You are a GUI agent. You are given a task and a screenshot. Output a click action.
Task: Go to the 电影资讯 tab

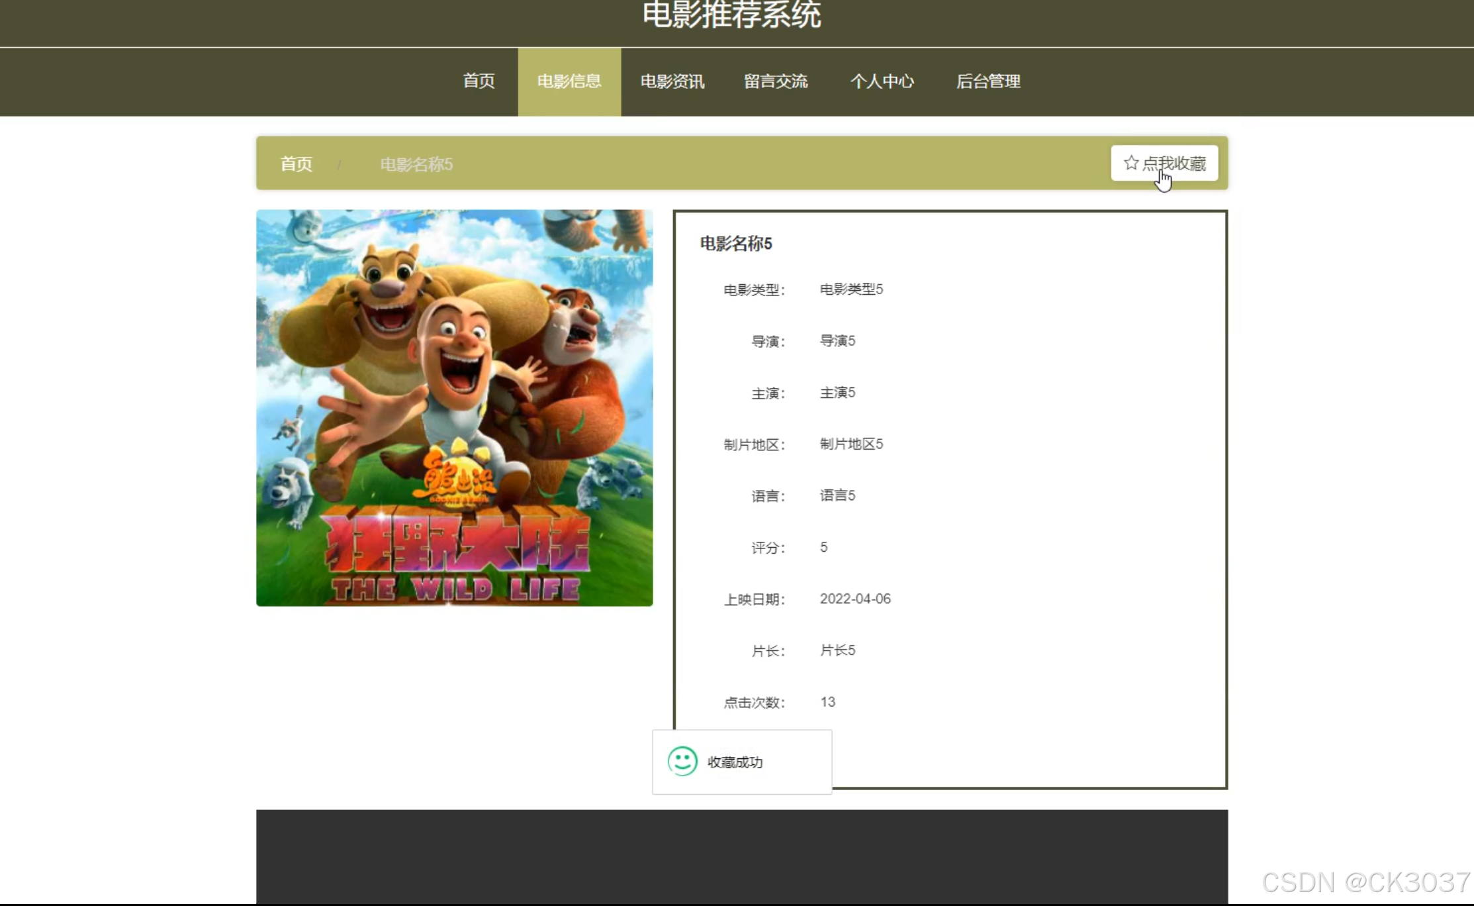pyautogui.click(x=672, y=81)
